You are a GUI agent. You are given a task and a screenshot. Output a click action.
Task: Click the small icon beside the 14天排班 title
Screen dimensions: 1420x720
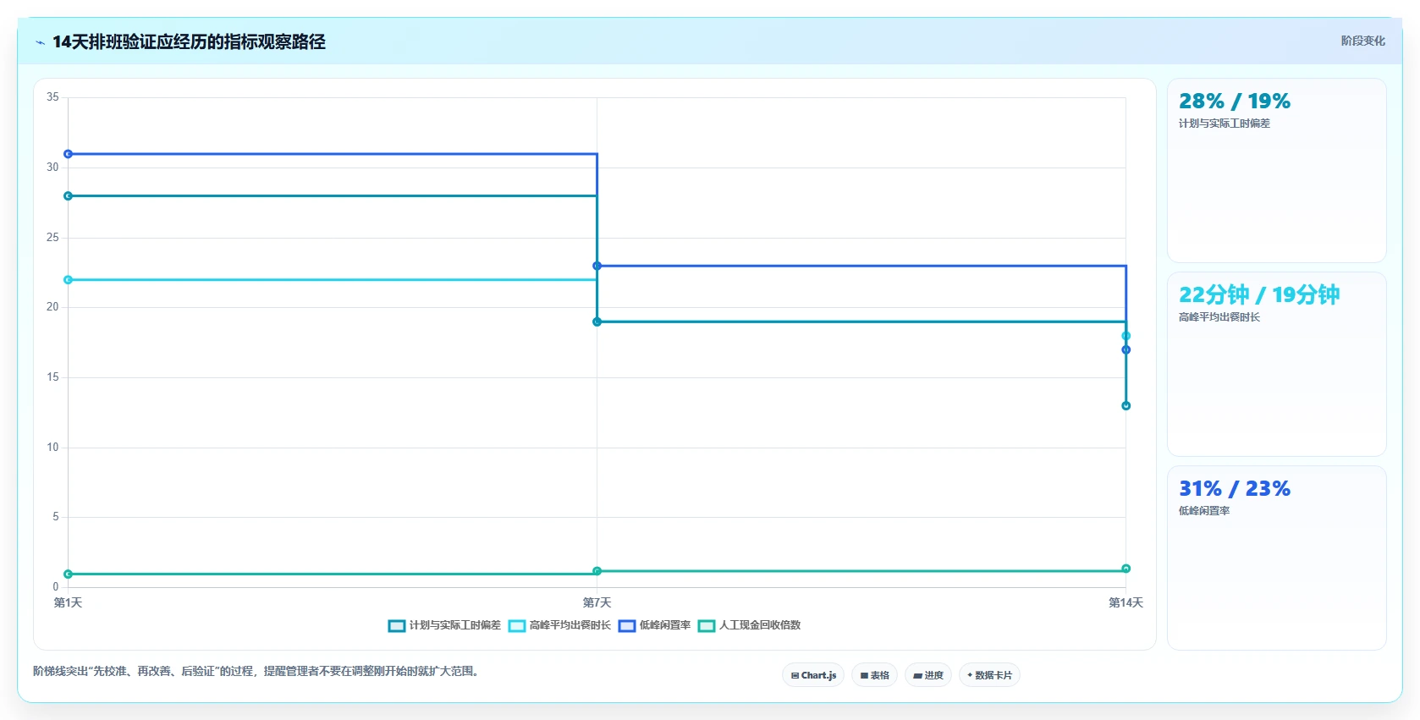click(40, 42)
